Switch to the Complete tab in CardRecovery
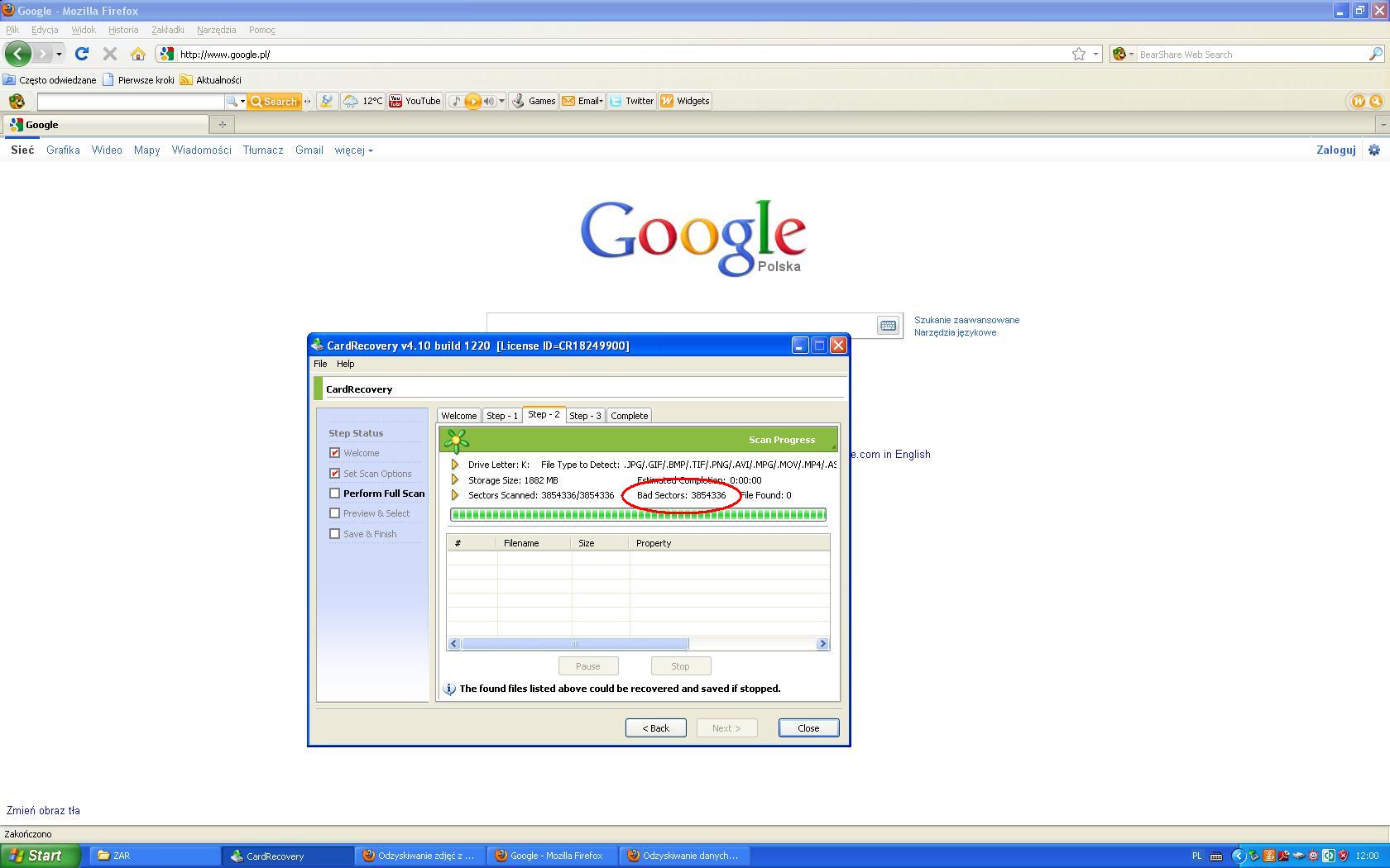Viewport: 1390px width, 868px height. click(x=630, y=416)
